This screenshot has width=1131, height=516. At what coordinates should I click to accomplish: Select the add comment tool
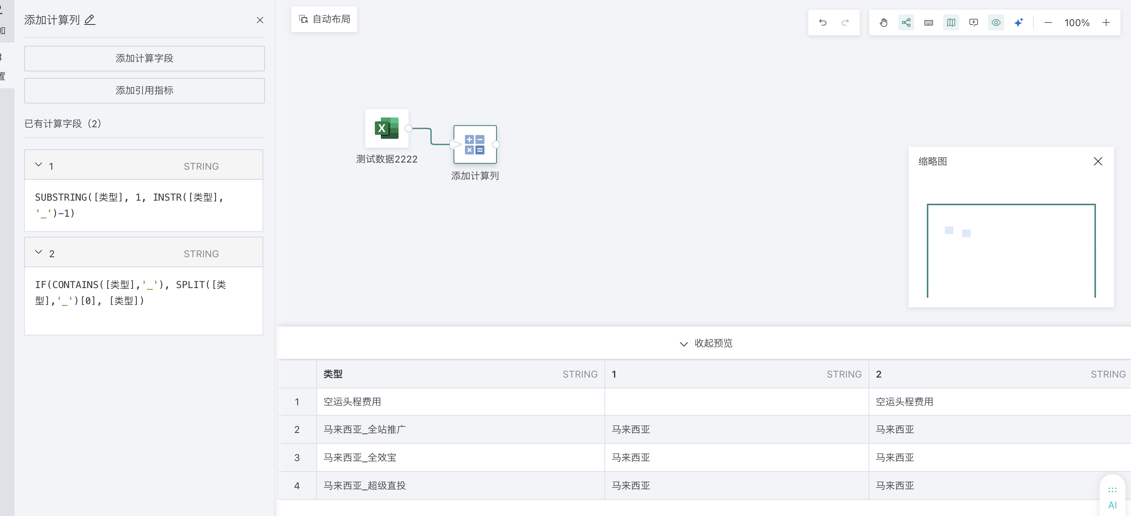[x=973, y=22]
